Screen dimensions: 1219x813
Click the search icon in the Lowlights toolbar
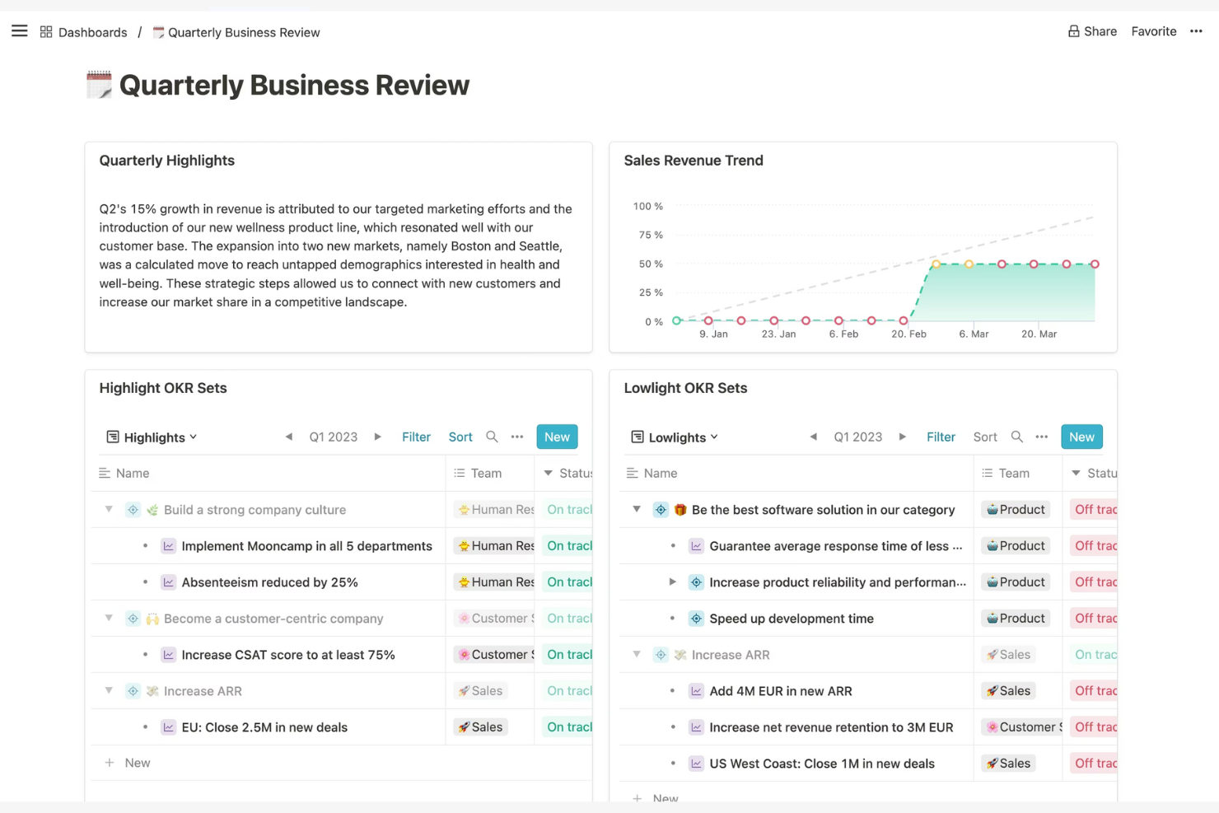[1016, 437]
